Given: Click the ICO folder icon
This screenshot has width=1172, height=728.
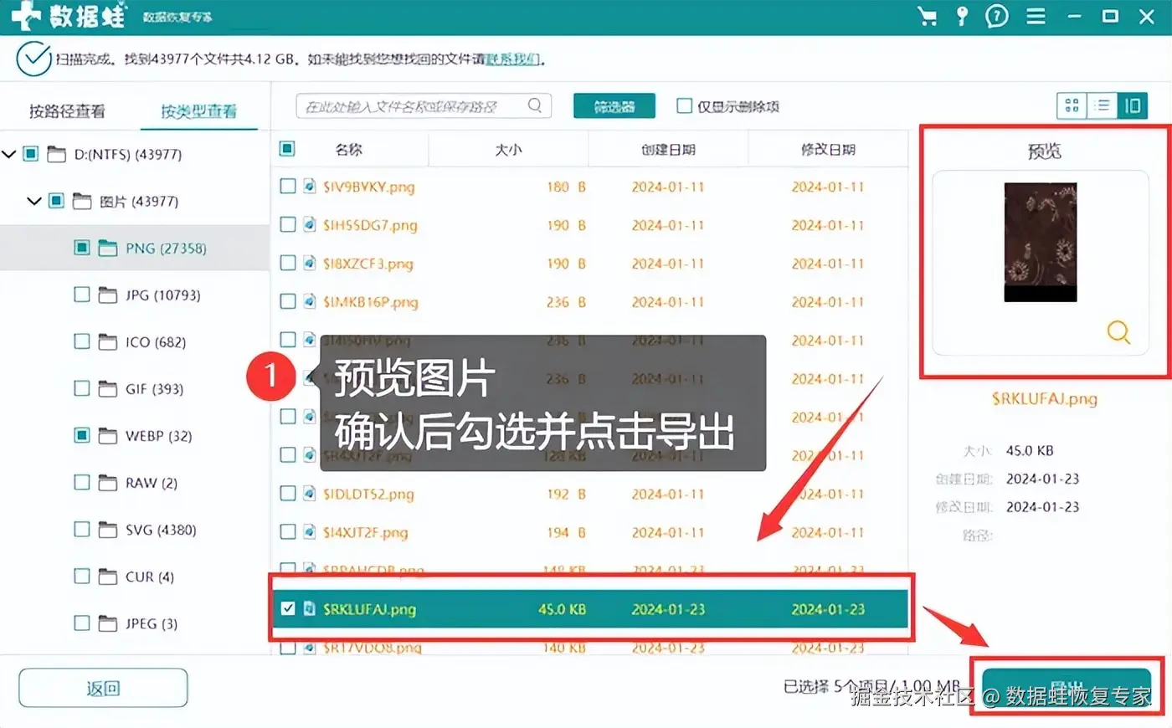Looking at the screenshot, I should point(107,341).
